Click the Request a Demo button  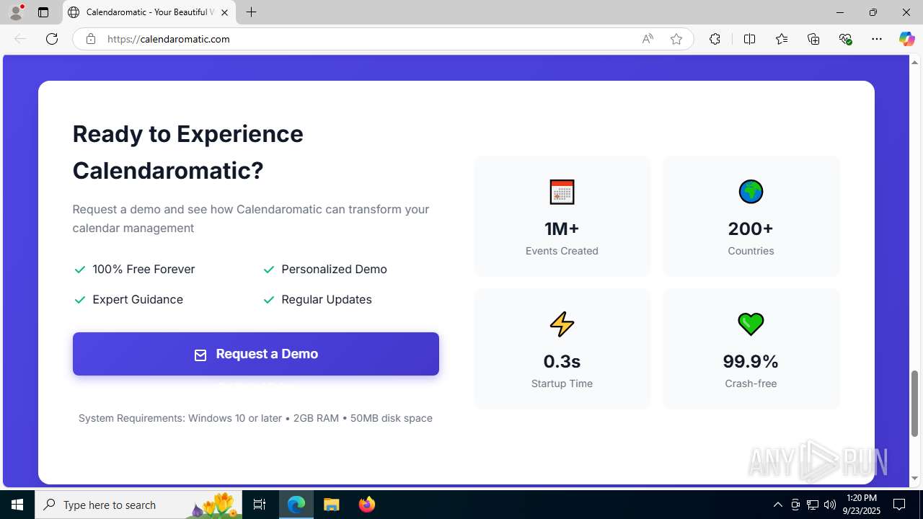coord(256,354)
